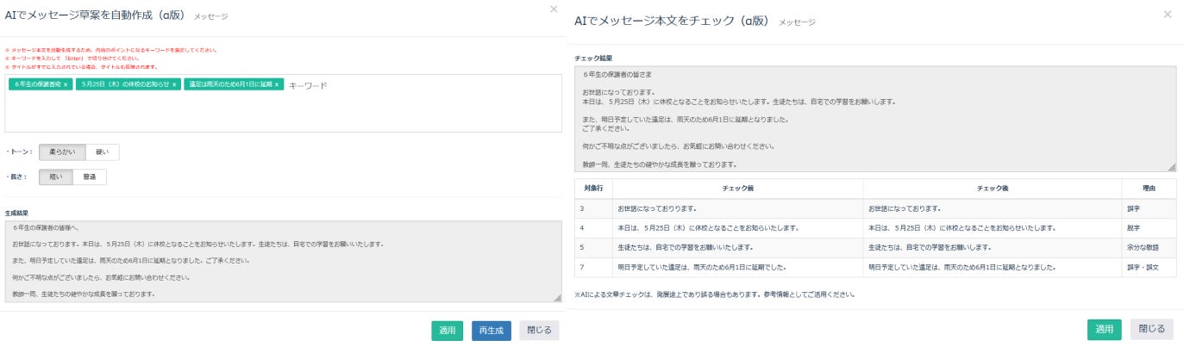Viewport: 1184px width, 347px height.
Task: Apply the generated draft with 適用
Action: point(447,331)
